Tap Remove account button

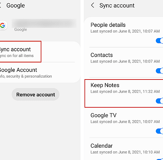pyautogui.click(x=36, y=94)
